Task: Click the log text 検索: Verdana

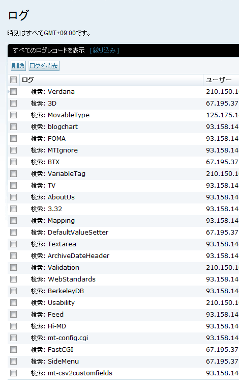Action: [53, 92]
